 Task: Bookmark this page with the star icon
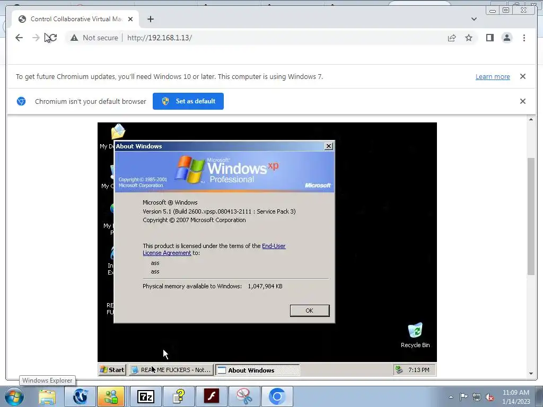pos(469,38)
